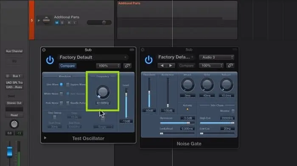Click the Noise Gate Hold knob

pyautogui.click(x=207, y=85)
